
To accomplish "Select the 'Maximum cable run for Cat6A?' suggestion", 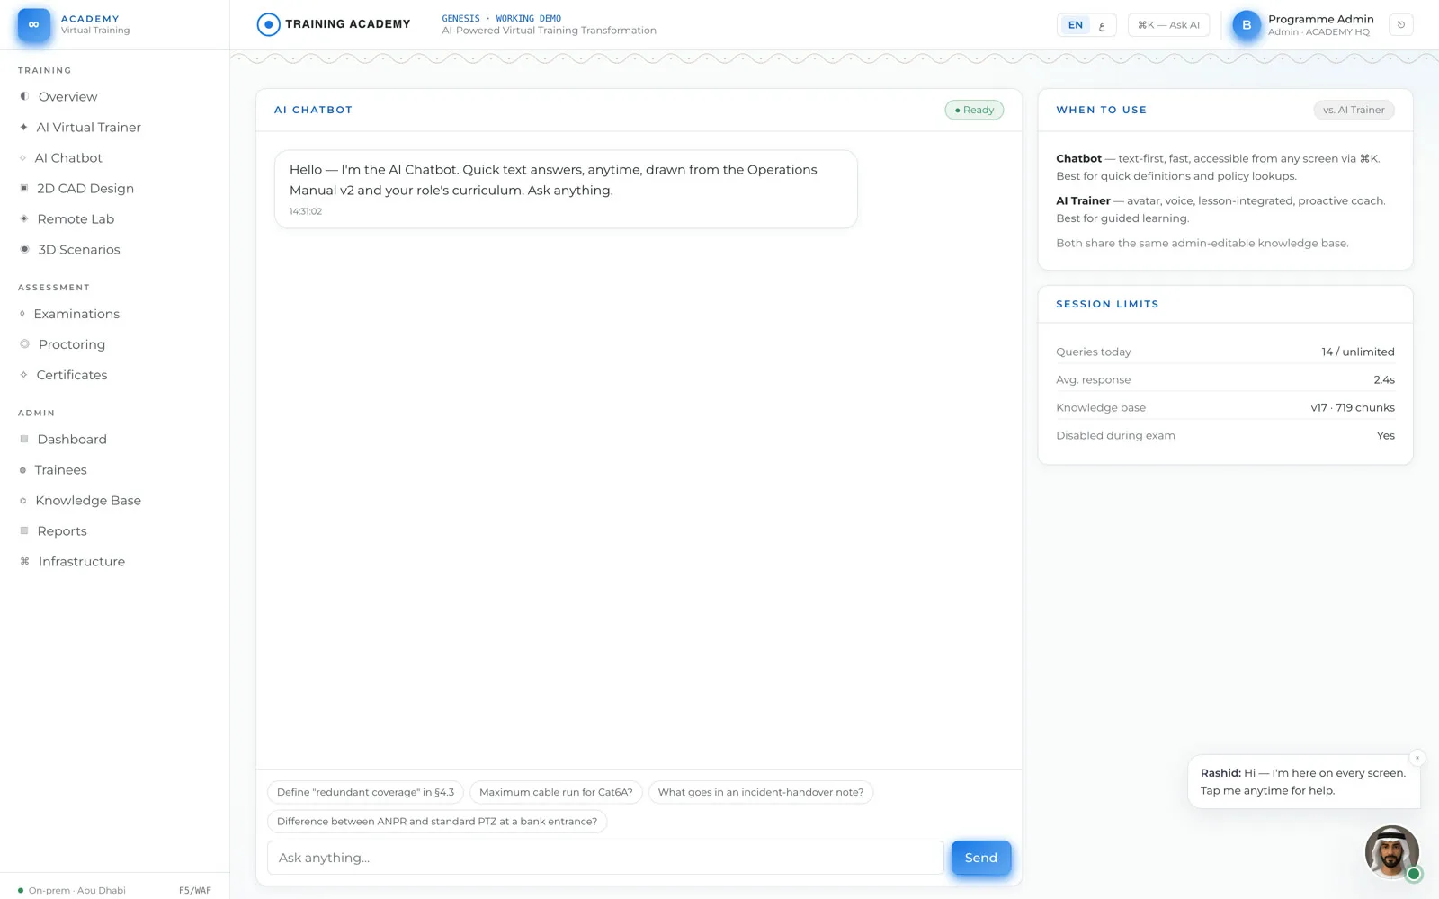I will 556,792.
